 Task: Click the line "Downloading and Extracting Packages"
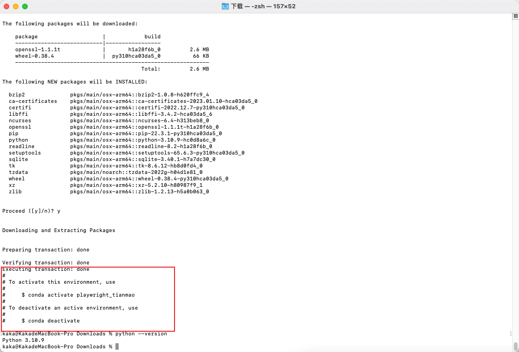pos(59,230)
